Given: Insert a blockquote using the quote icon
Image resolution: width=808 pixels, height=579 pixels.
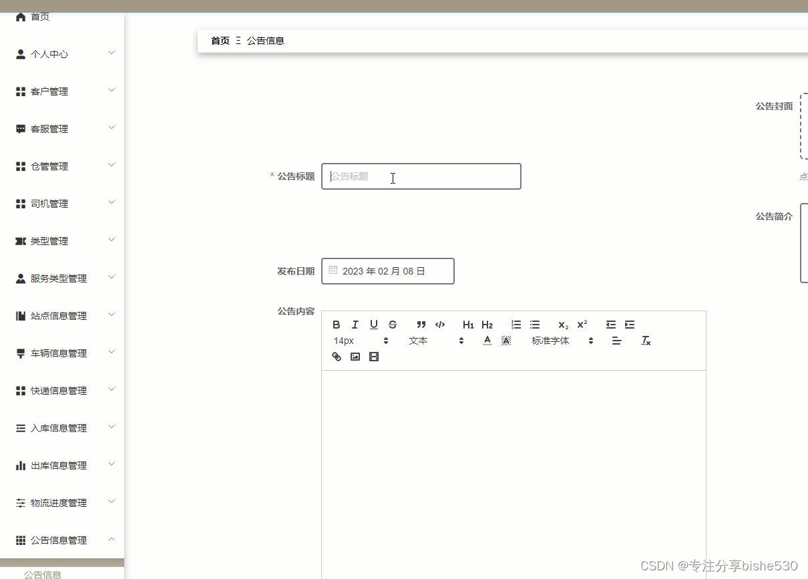Looking at the screenshot, I should pos(421,325).
